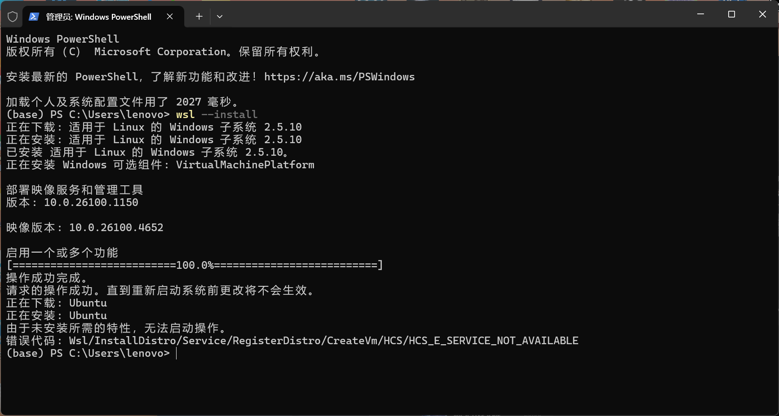Click the VirtualMachinePlatform text
The height and width of the screenshot is (416, 779).
click(245, 165)
